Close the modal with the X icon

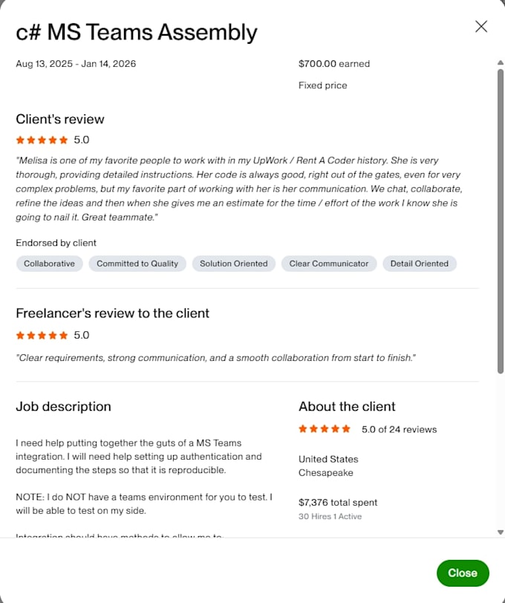pos(481,27)
